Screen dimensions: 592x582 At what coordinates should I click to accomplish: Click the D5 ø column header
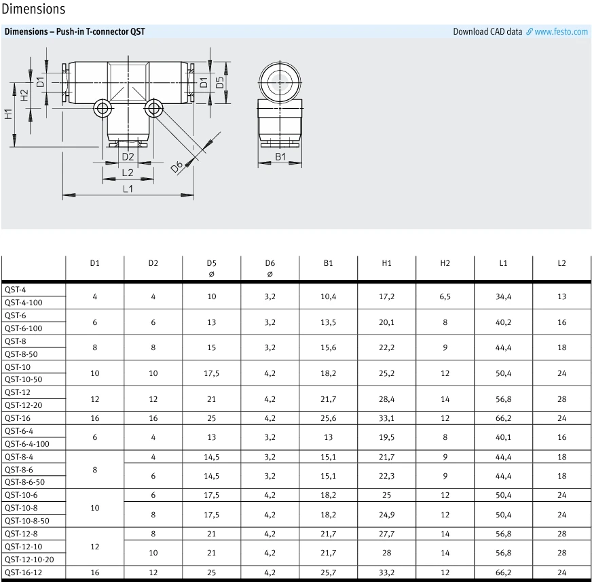pyautogui.click(x=211, y=268)
